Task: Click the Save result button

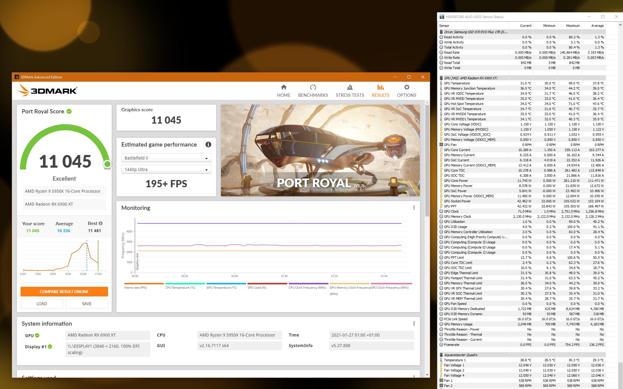Action: (x=86, y=304)
